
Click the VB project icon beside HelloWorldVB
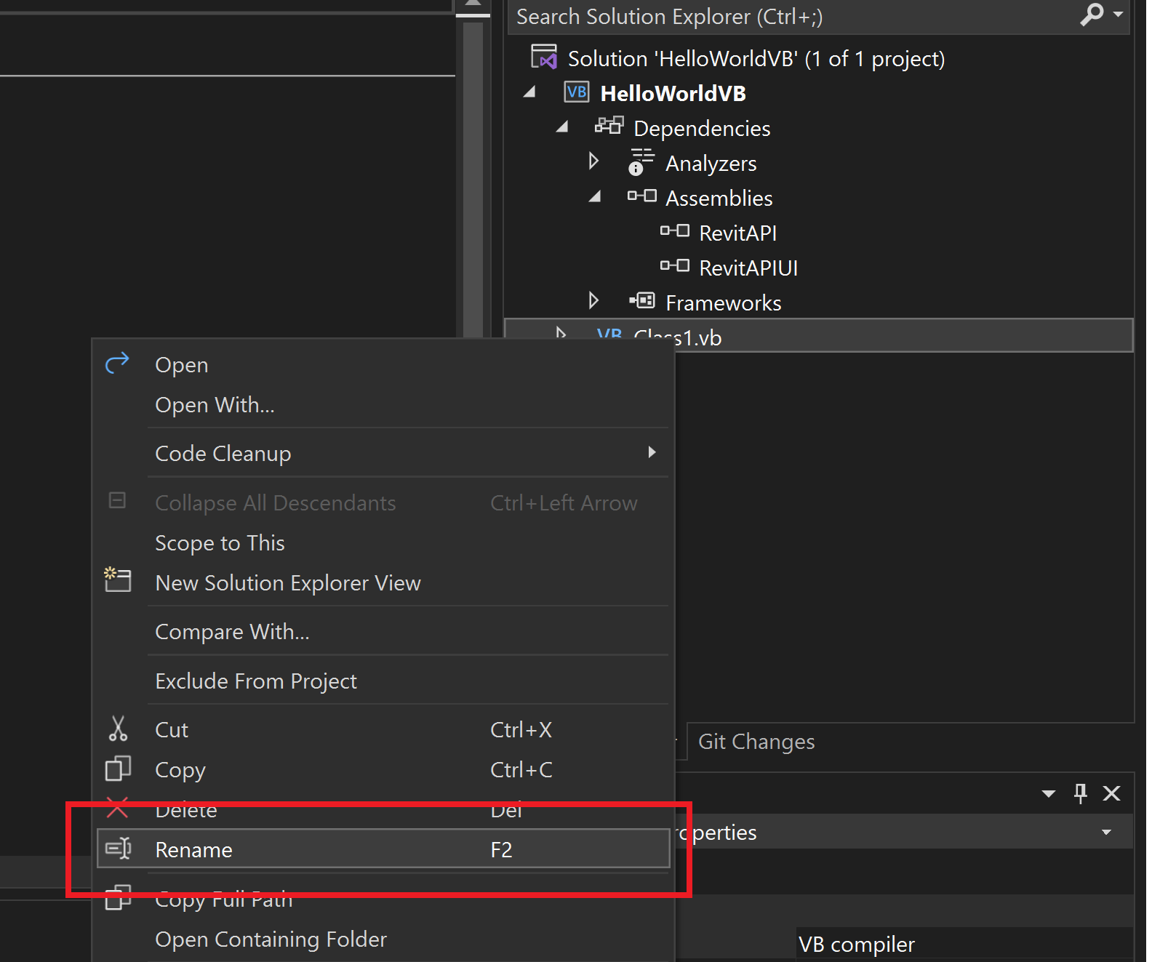(x=577, y=92)
